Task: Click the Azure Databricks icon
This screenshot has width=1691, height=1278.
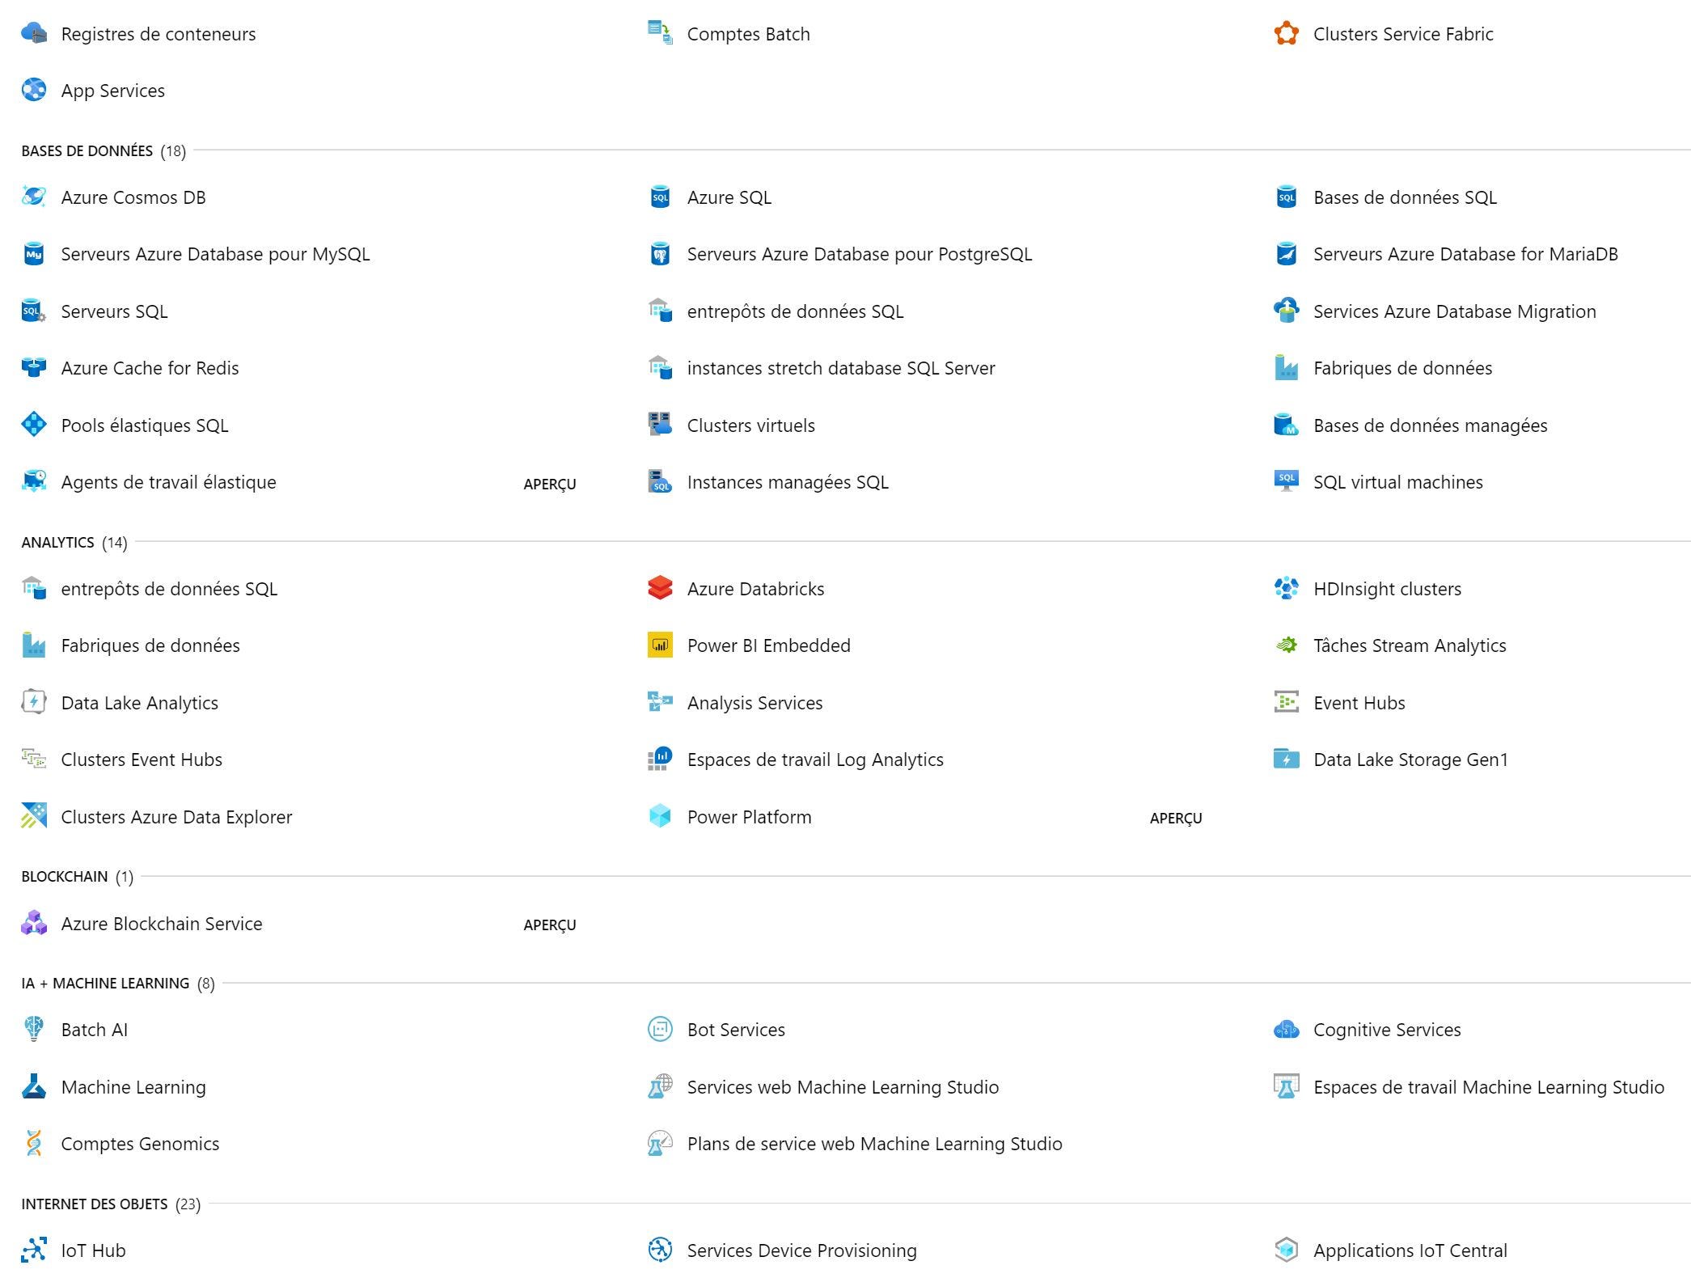Action: pos(660,589)
